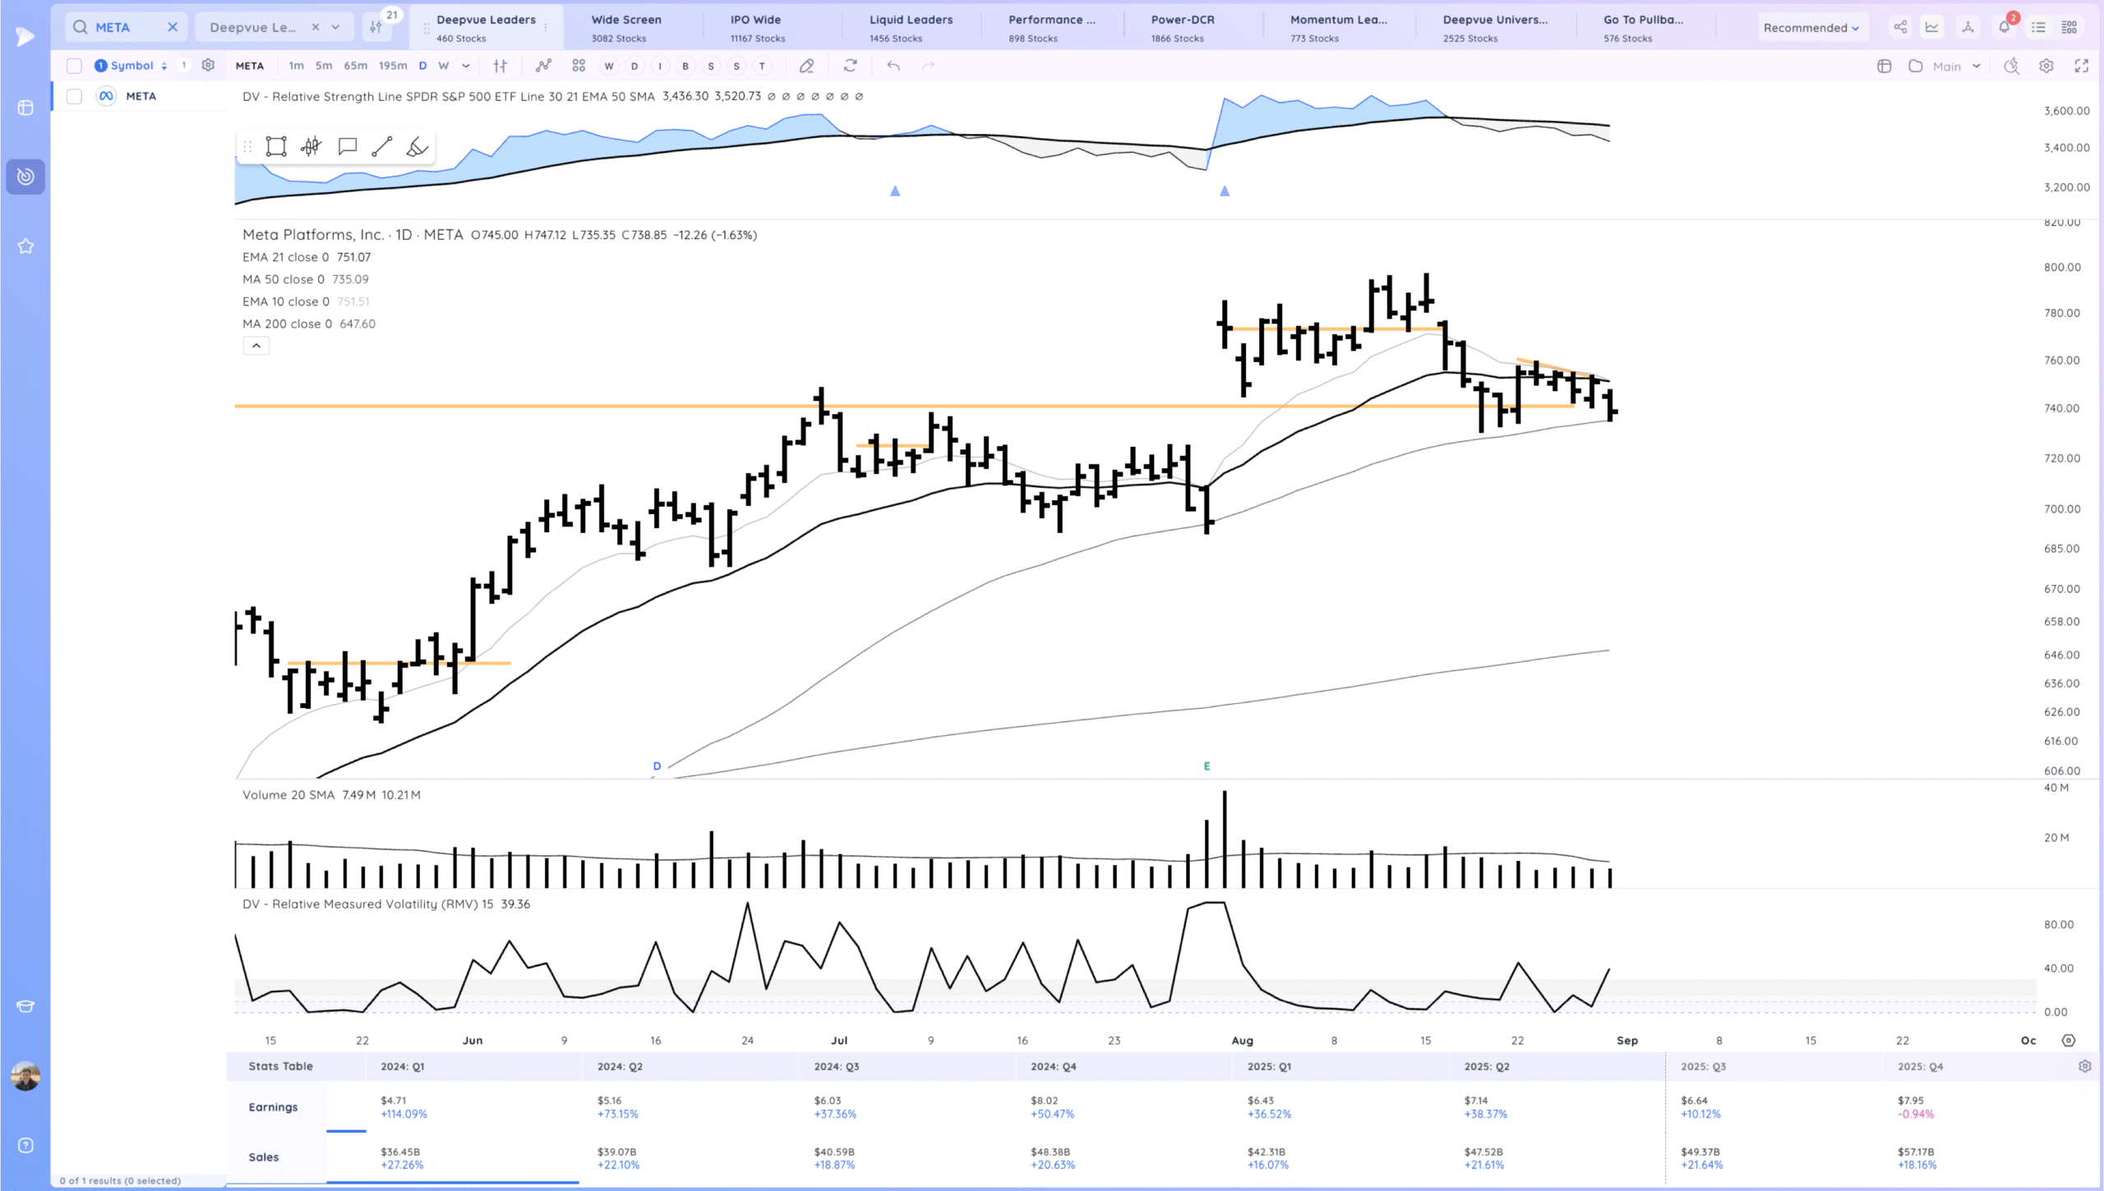This screenshot has height=1191, width=2104.
Task: Open chart settings gear icon
Action: [x=2046, y=66]
